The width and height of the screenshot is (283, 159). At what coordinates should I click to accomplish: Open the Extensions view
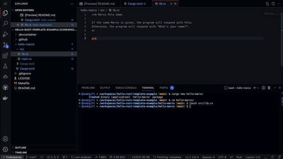(5, 56)
